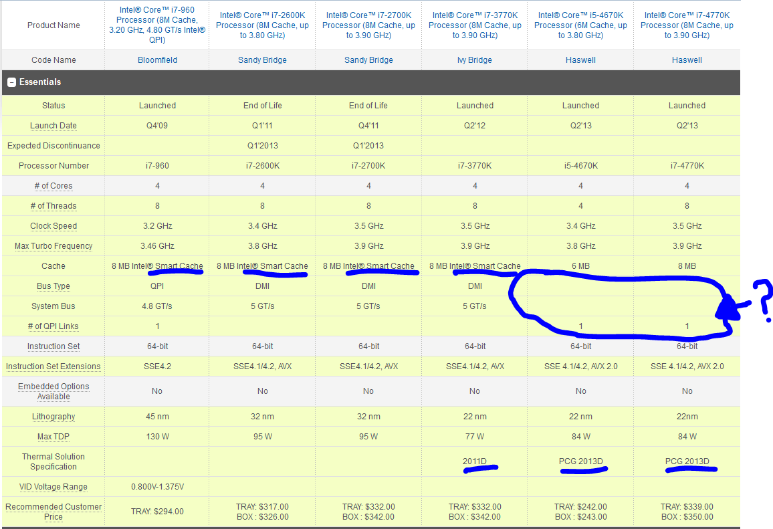The image size is (773, 529).
Task: Select the SSE4.2 extensions cell
Action: 157,366
